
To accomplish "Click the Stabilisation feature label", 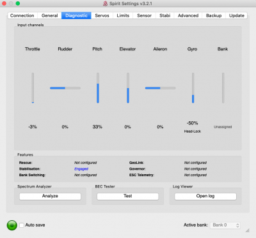I will point(29,169).
